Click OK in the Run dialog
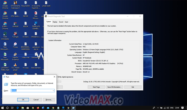Image resolution: width=187 pixels, height=110 pixels. (x=23, y=100)
